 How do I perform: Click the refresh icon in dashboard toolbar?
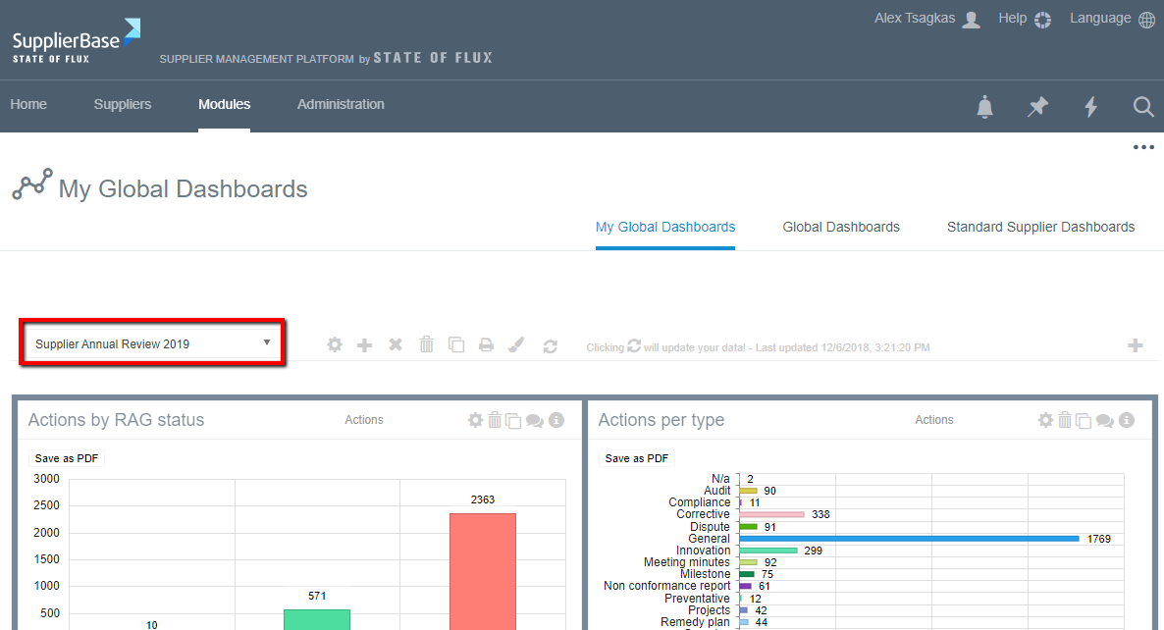click(x=551, y=345)
